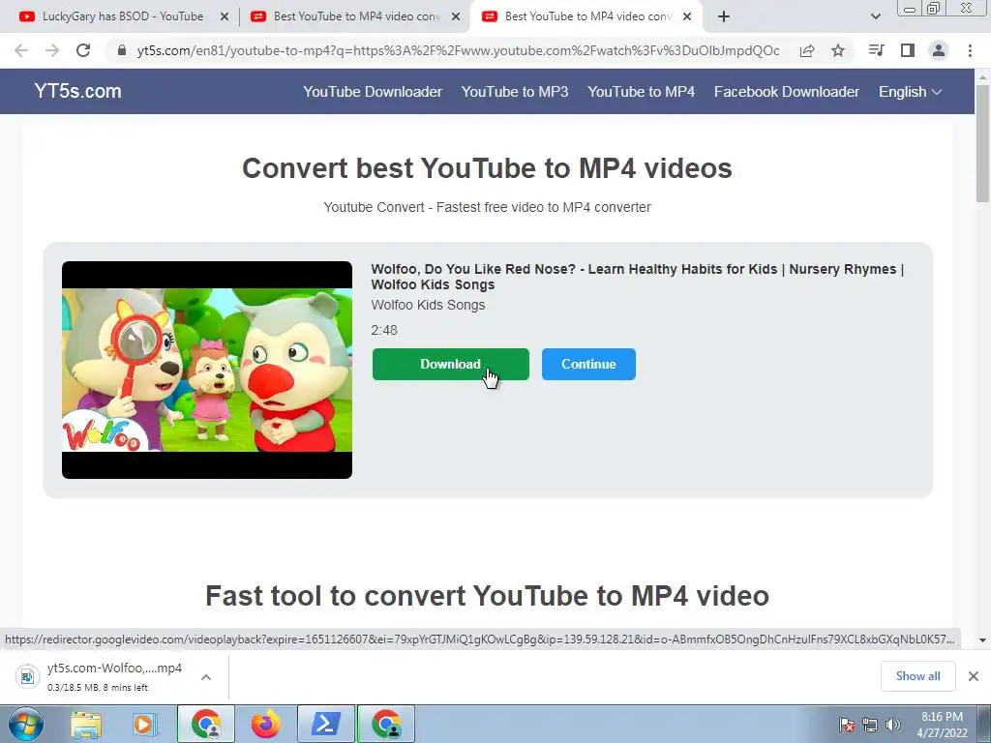Screen dimensions: 991x743
Task: Open a new browser tab
Action: [724, 17]
